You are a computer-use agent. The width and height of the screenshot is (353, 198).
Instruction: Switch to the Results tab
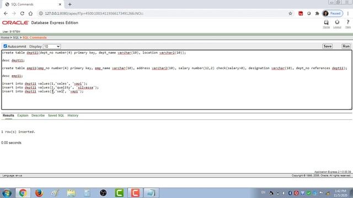(x=8, y=116)
